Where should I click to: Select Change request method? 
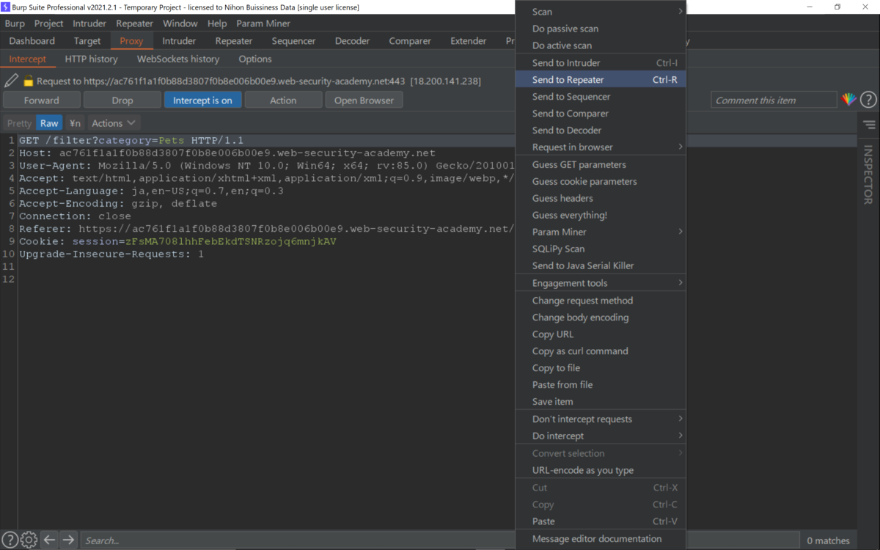601,301
